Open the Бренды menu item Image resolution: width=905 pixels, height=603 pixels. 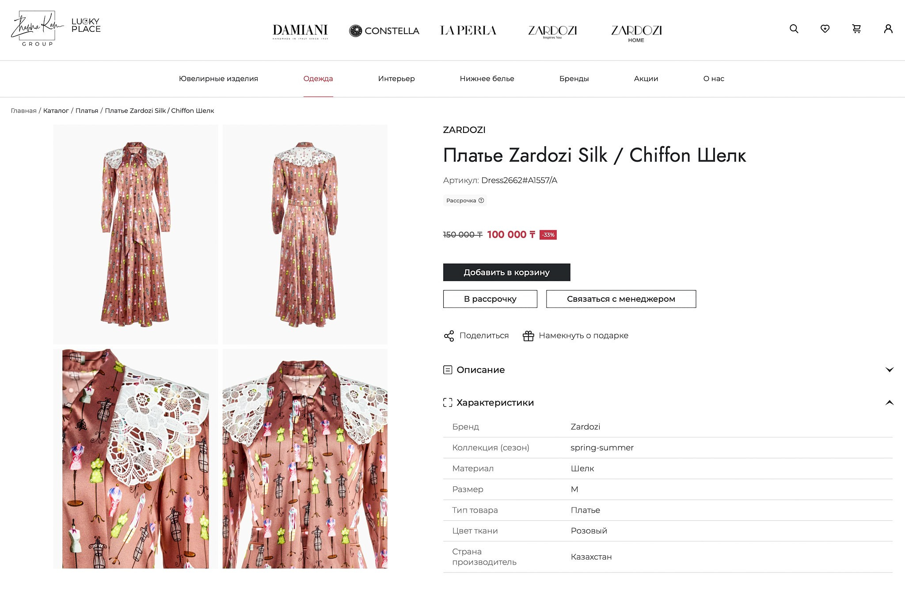pos(574,79)
